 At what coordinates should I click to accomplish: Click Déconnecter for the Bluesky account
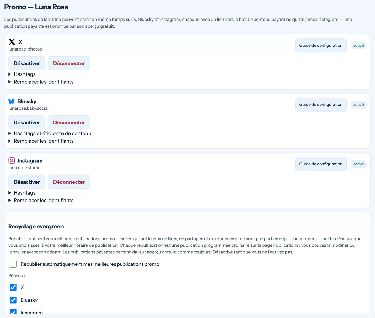[69, 122]
